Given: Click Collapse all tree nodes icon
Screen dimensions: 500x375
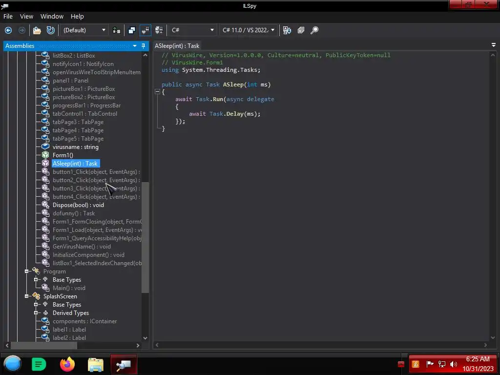Looking at the screenshot, I should click(x=301, y=30).
